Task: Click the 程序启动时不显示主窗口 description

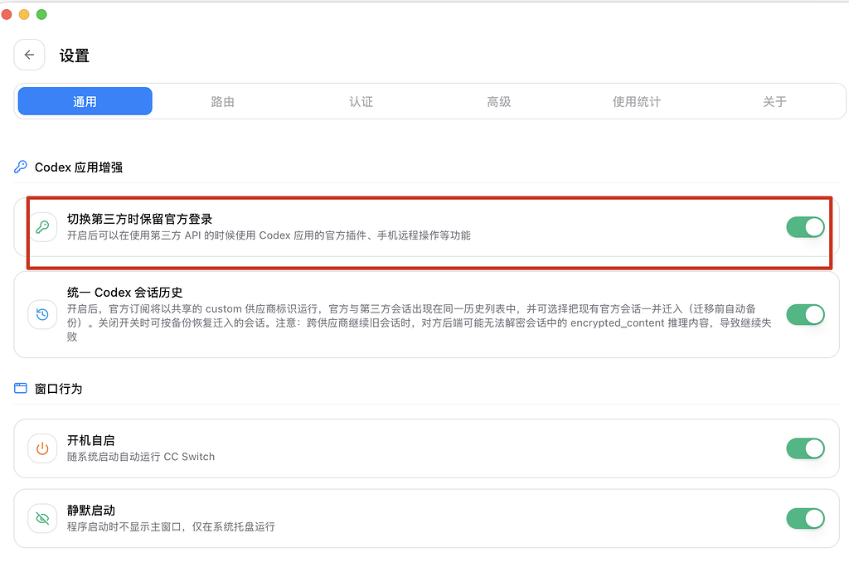Action: pyautogui.click(x=171, y=526)
